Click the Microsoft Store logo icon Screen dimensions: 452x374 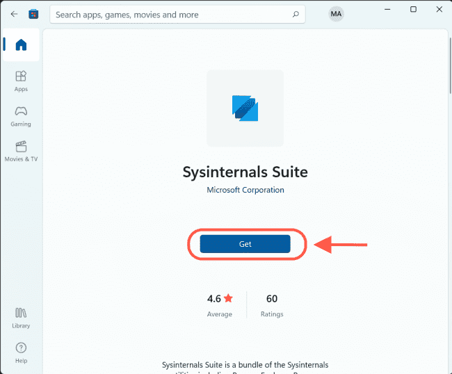(x=33, y=14)
